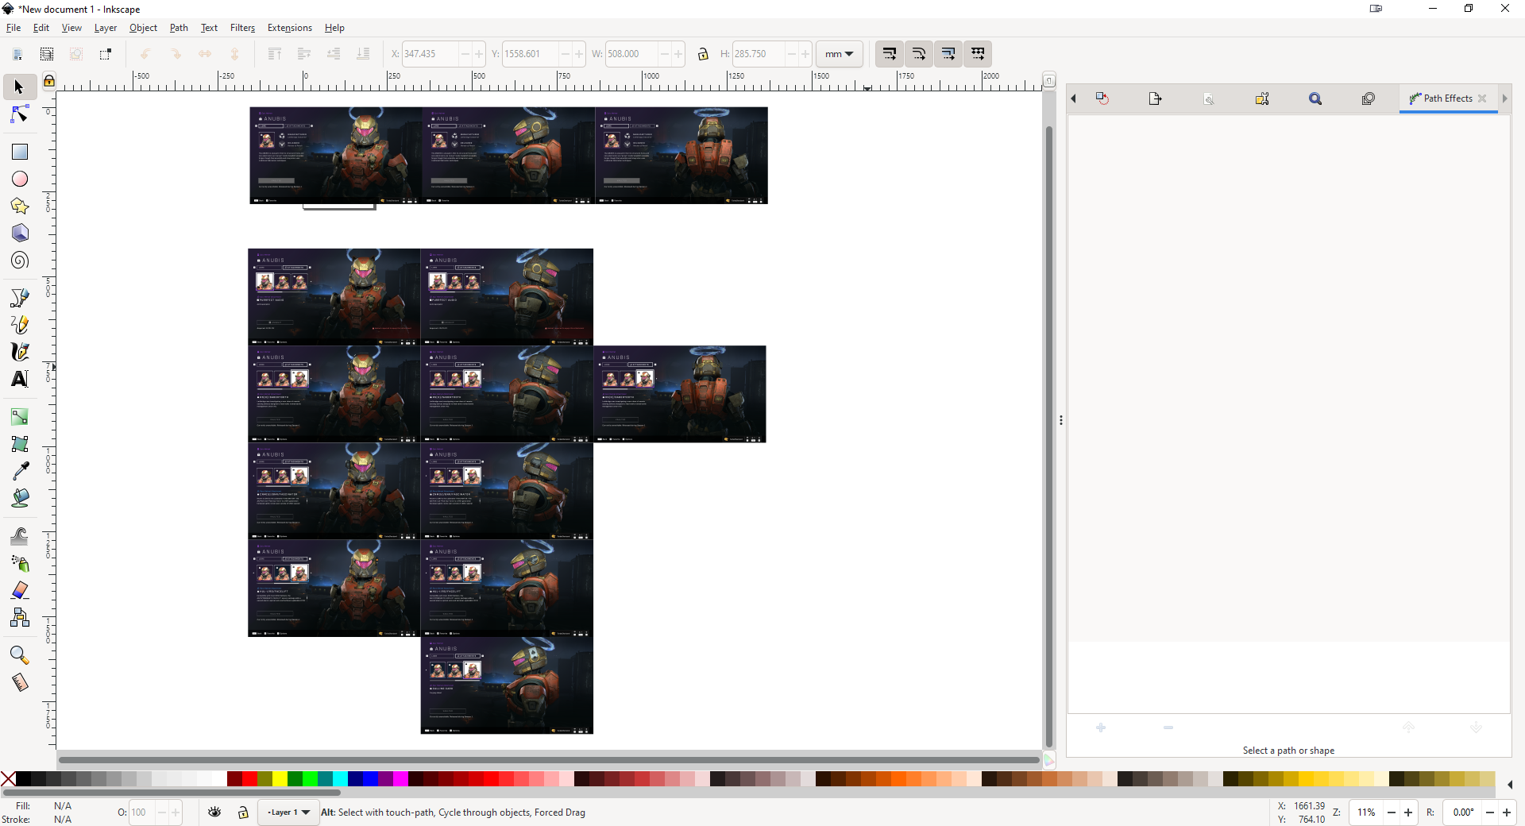Image resolution: width=1525 pixels, height=826 pixels.
Task: Toggle current layer visibility eye
Action: click(x=214, y=812)
